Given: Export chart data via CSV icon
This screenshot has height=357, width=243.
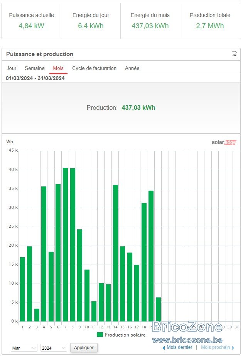Looking at the screenshot, I should [x=235, y=54].
